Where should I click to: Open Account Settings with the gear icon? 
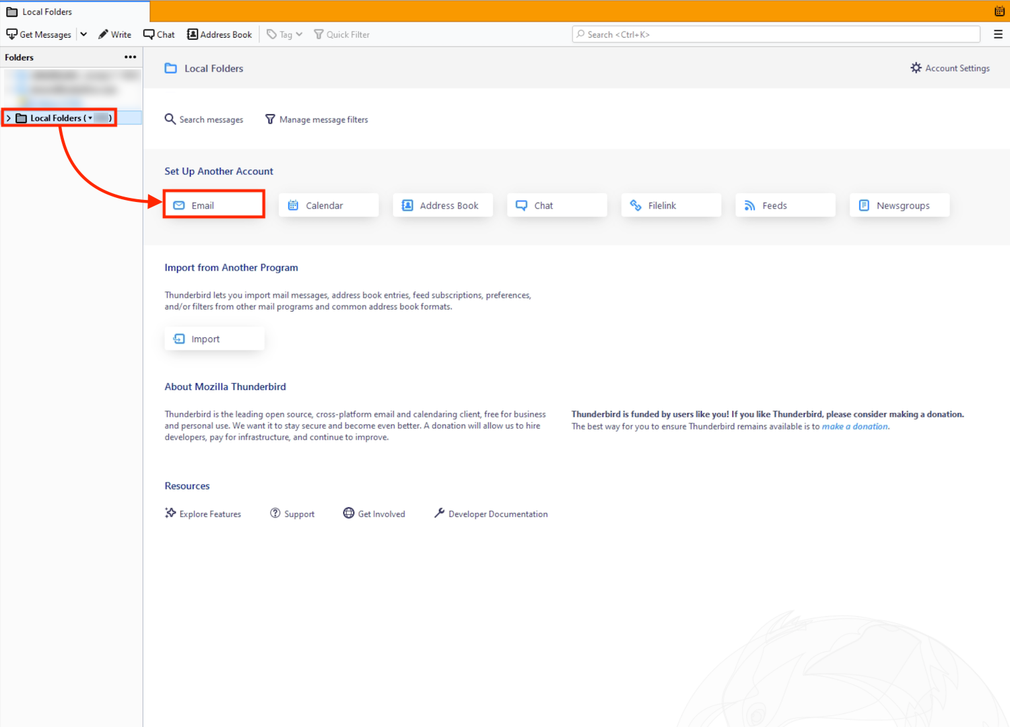[x=949, y=68]
